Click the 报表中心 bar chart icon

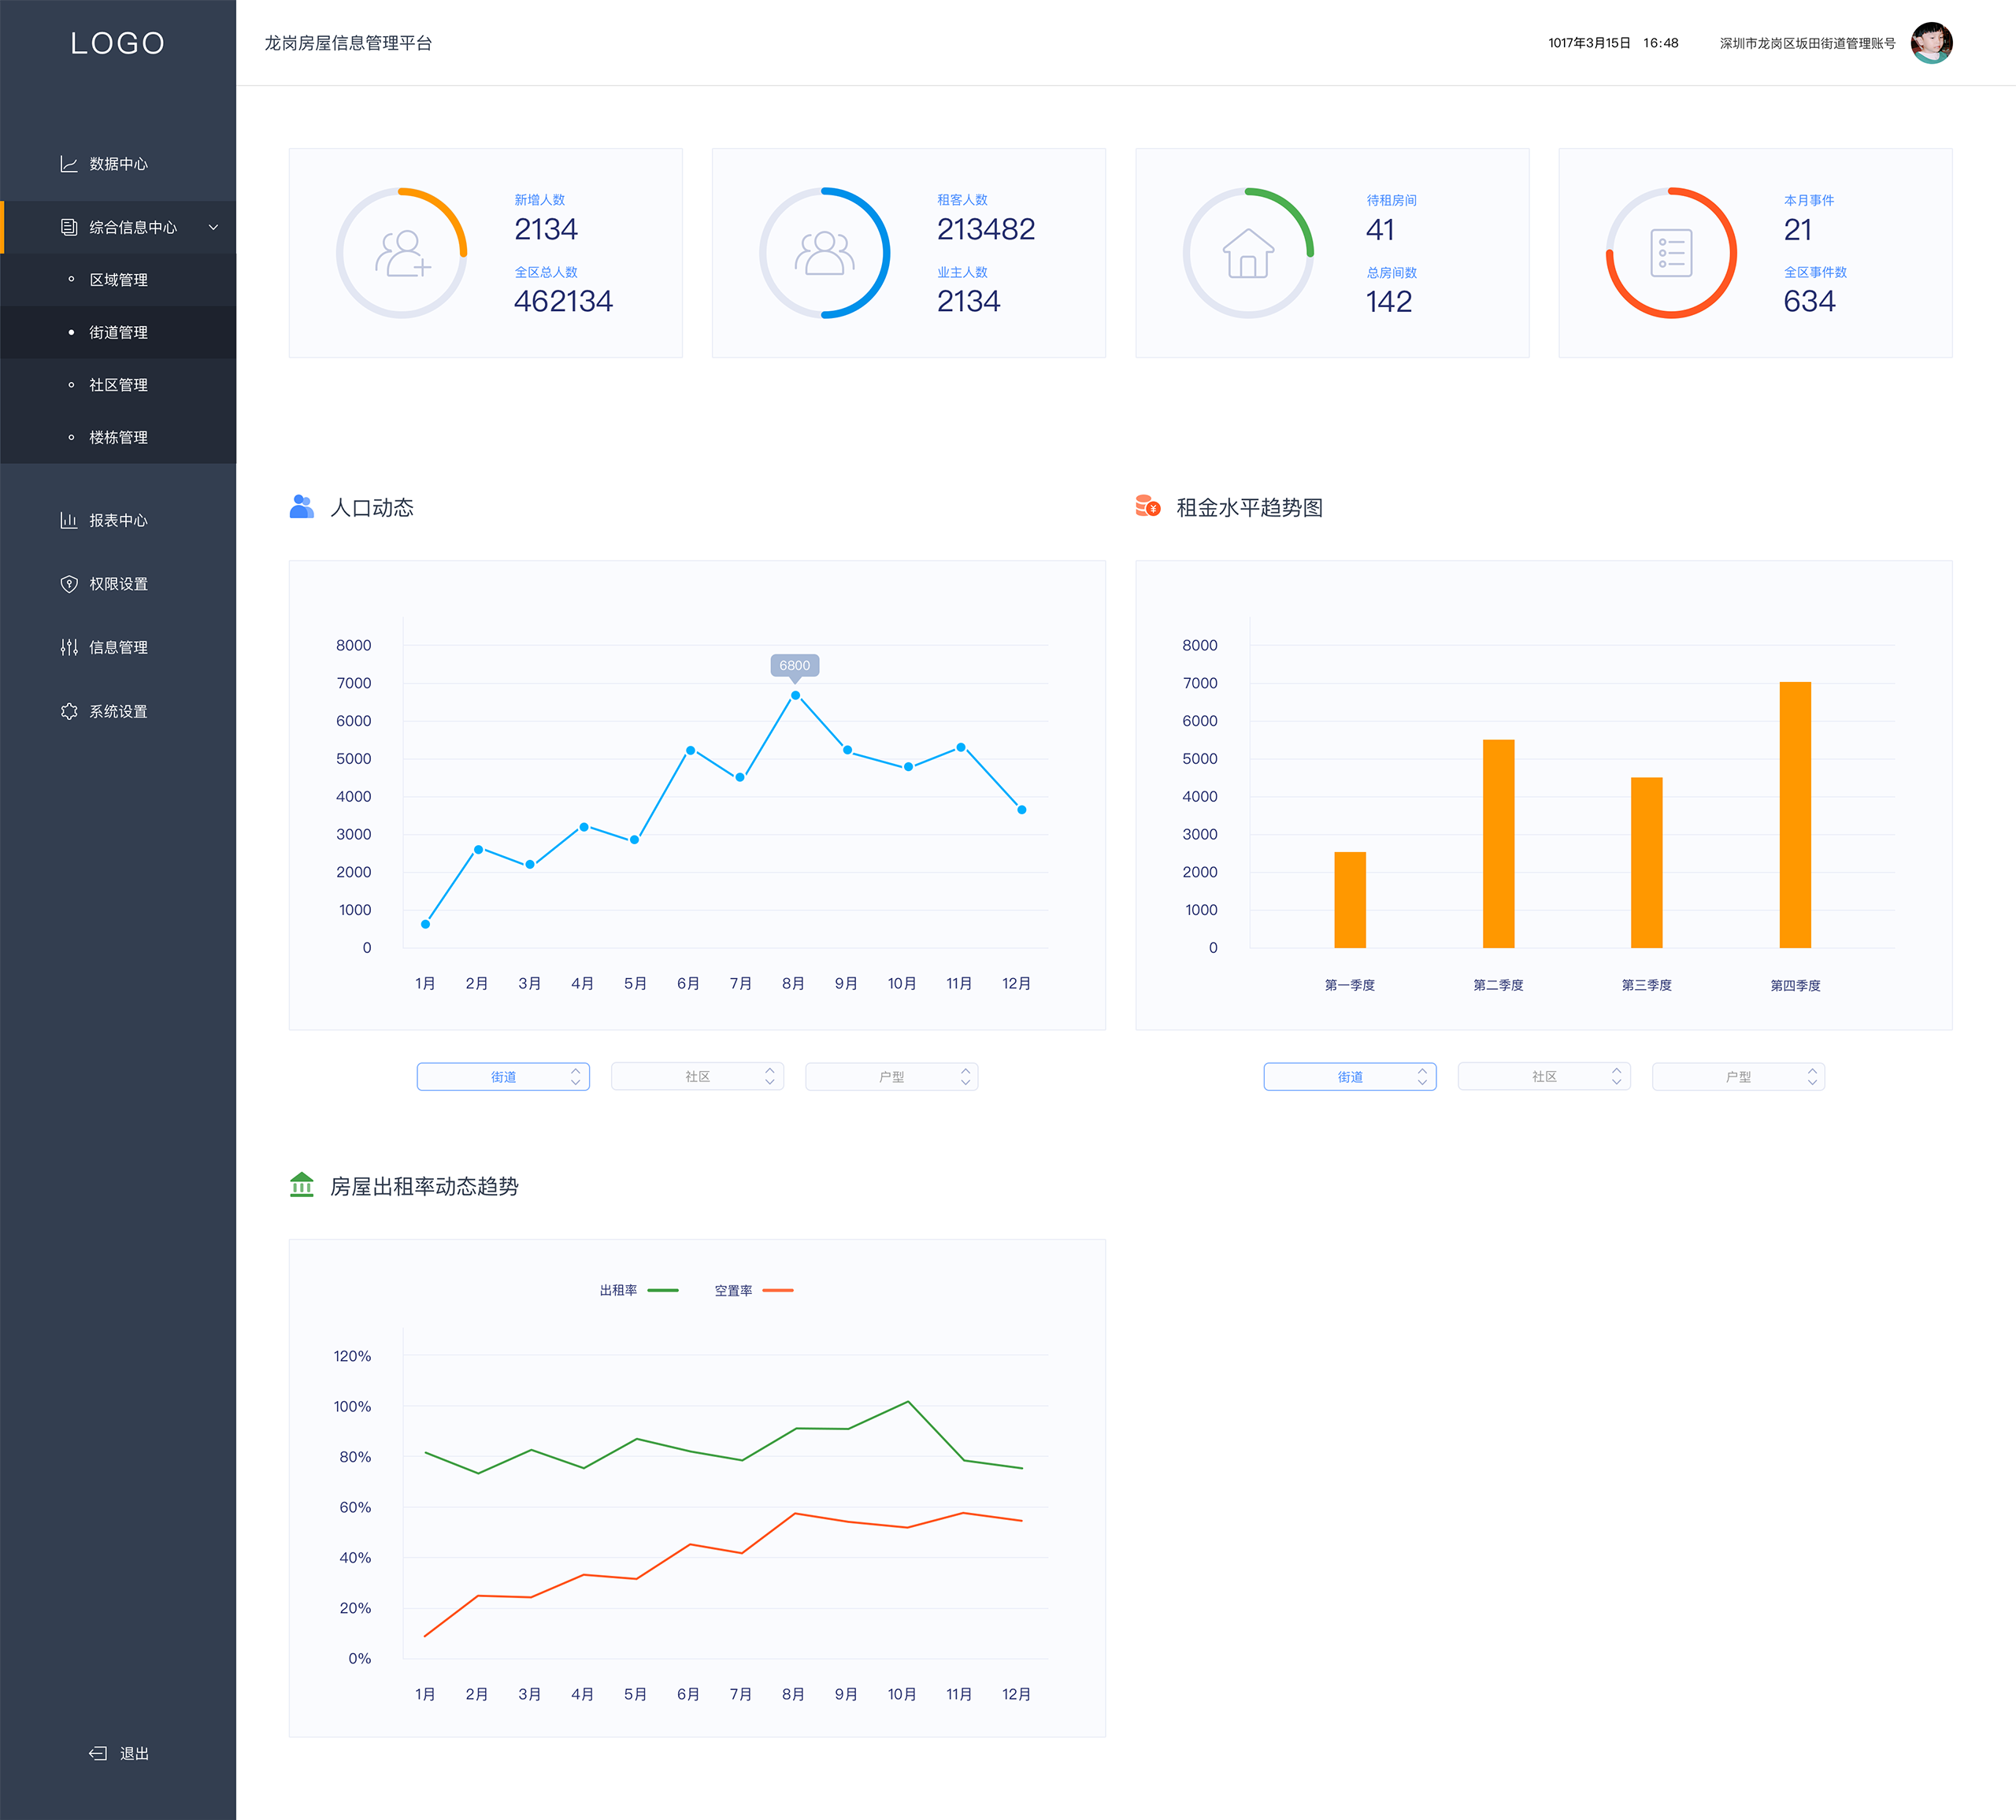click(69, 520)
